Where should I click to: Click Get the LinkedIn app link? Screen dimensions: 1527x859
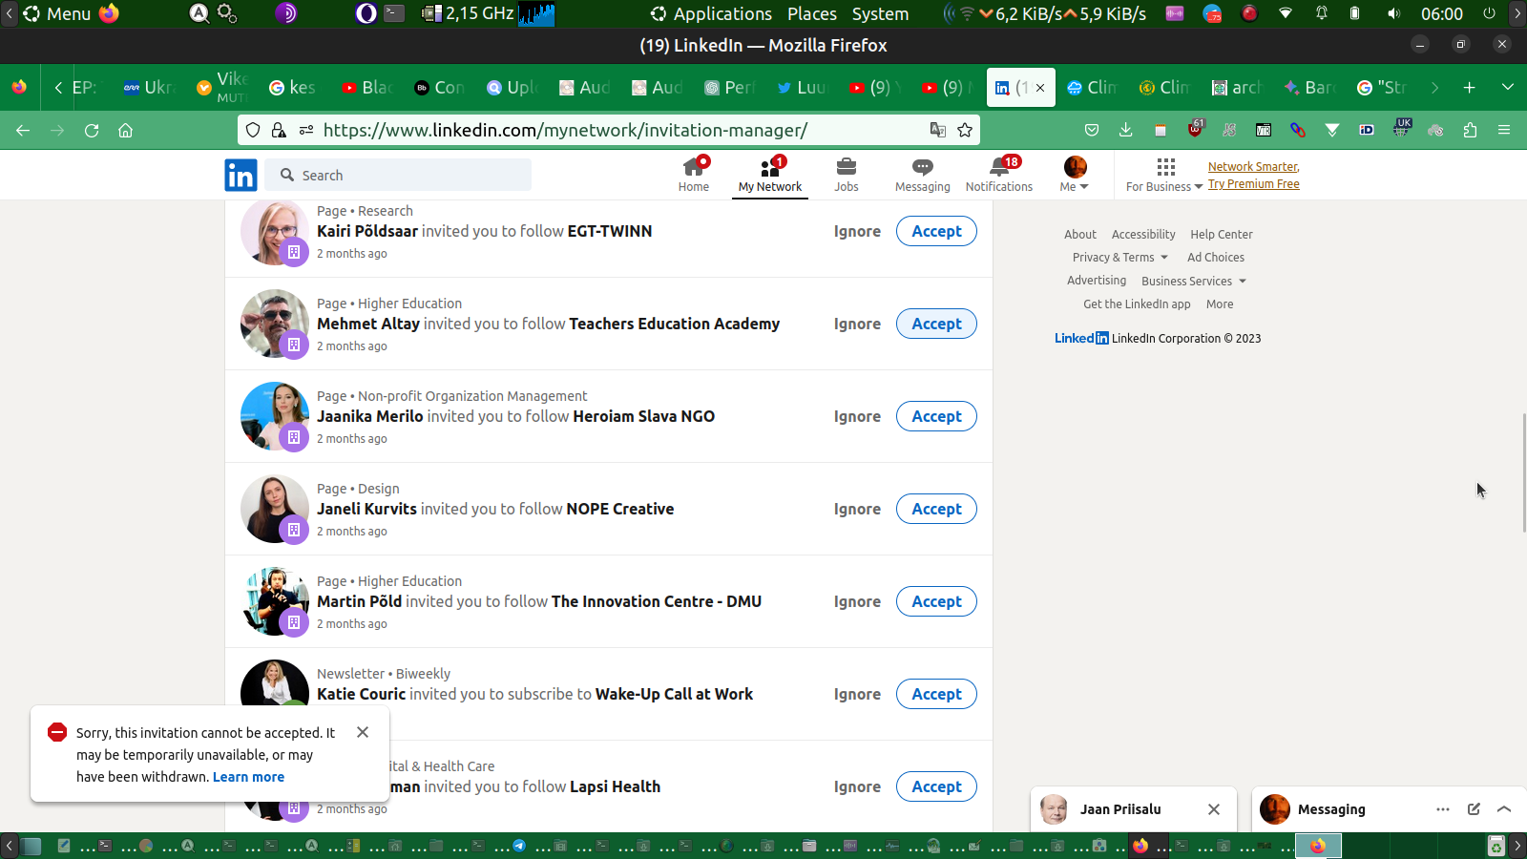1137,304
